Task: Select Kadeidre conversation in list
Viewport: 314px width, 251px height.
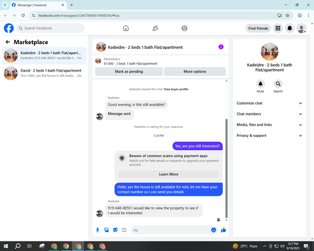Action: tap(44, 56)
